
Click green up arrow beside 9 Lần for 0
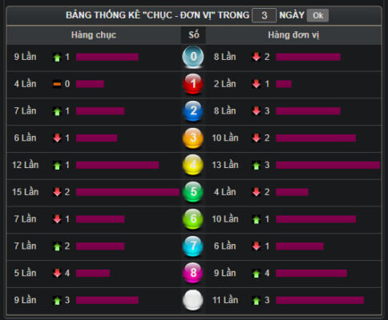(57, 57)
